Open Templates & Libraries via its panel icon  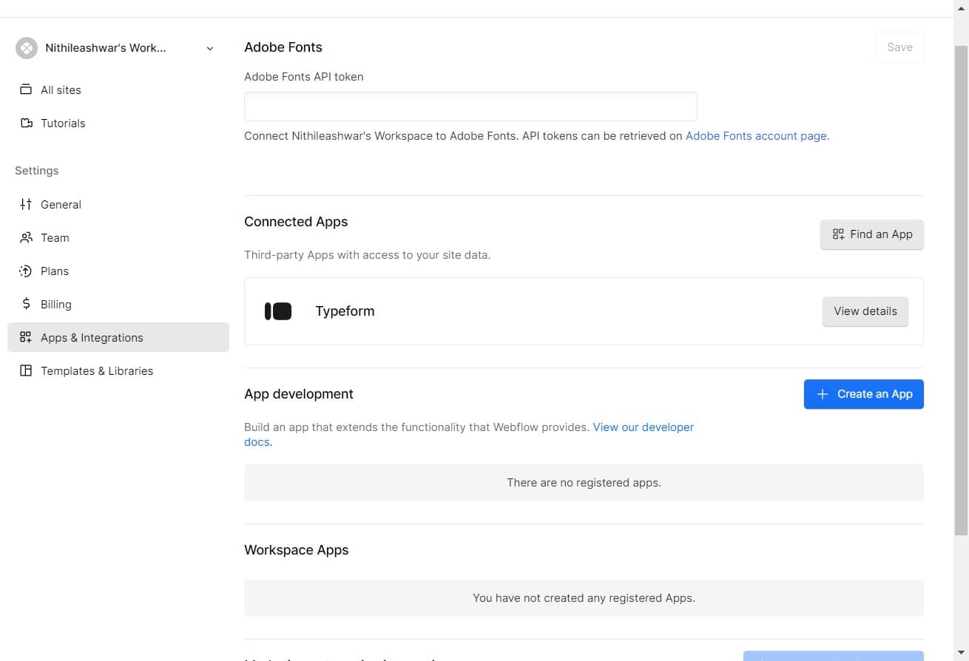click(25, 370)
